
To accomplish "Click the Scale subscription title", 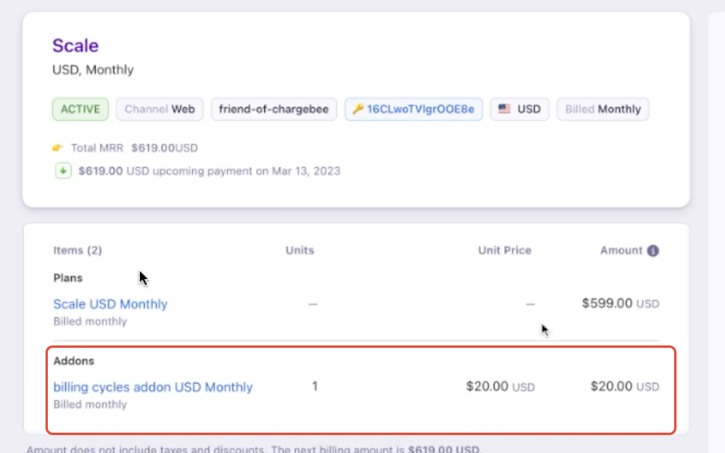I will (75, 46).
